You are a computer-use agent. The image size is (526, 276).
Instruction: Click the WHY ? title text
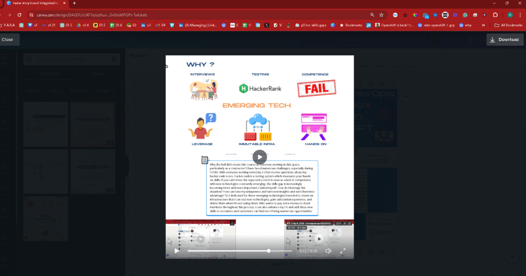coord(200,65)
